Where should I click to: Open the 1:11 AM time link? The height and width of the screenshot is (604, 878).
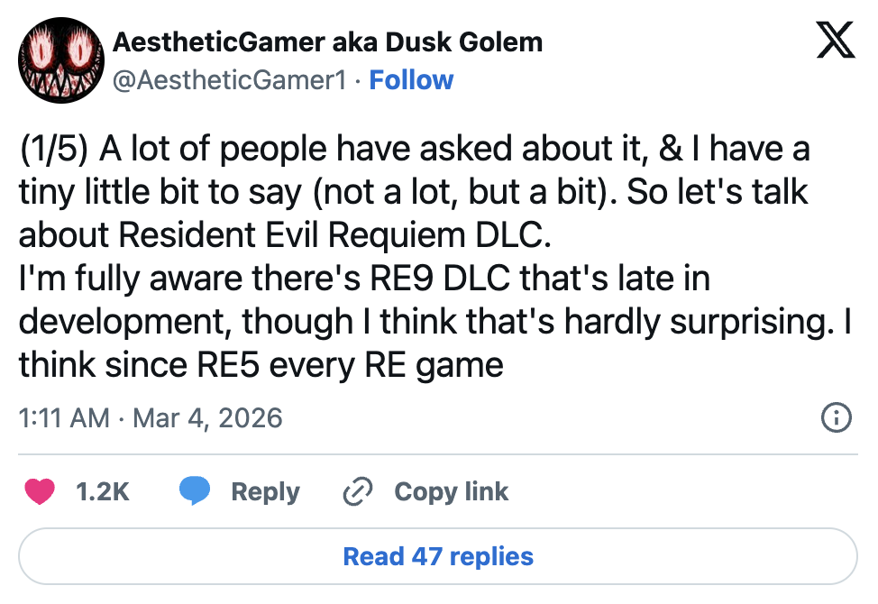tap(64, 418)
